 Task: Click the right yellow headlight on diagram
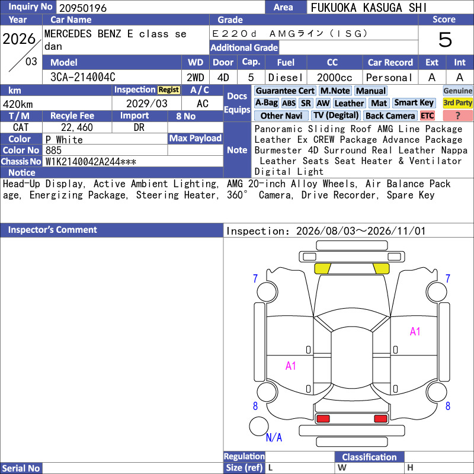381,268
